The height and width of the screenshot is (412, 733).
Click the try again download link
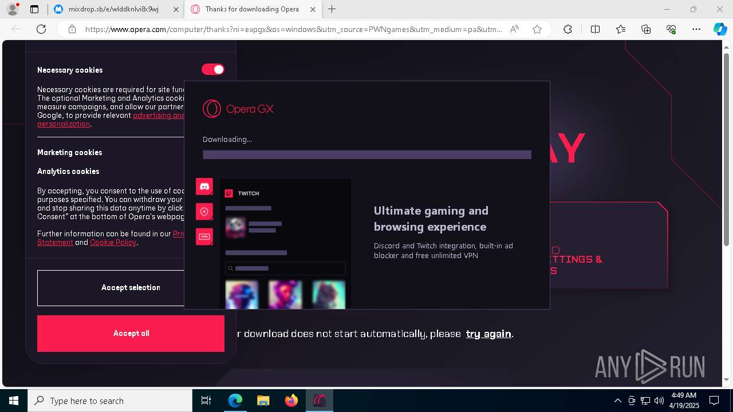pos(488,334)
